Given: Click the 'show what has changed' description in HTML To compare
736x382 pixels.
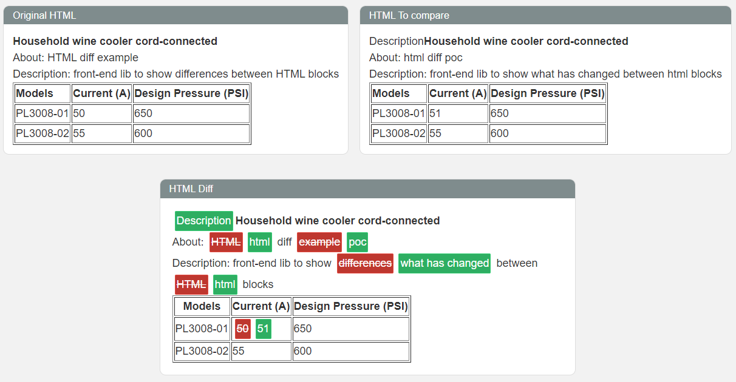Looking at the screenshot, I should 545,74.
